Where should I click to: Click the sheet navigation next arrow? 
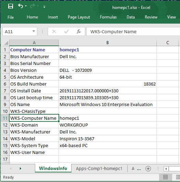[x=21, y=169]
